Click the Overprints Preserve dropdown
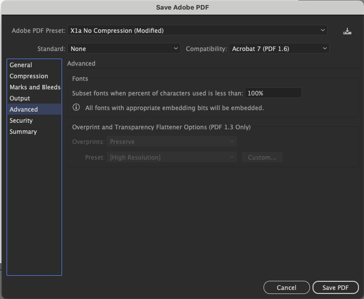 pos(172,141)
